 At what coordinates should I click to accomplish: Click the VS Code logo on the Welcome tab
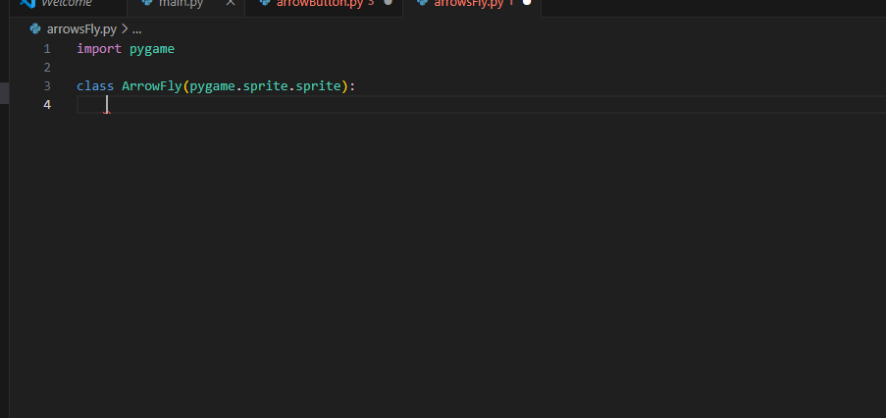[x=27, y=3]
